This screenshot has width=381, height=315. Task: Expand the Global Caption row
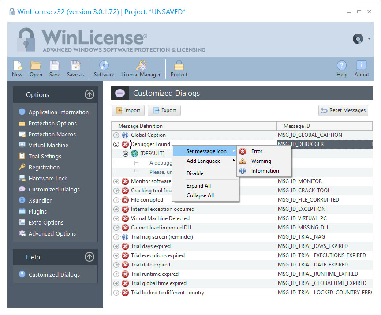pos(116,135)
